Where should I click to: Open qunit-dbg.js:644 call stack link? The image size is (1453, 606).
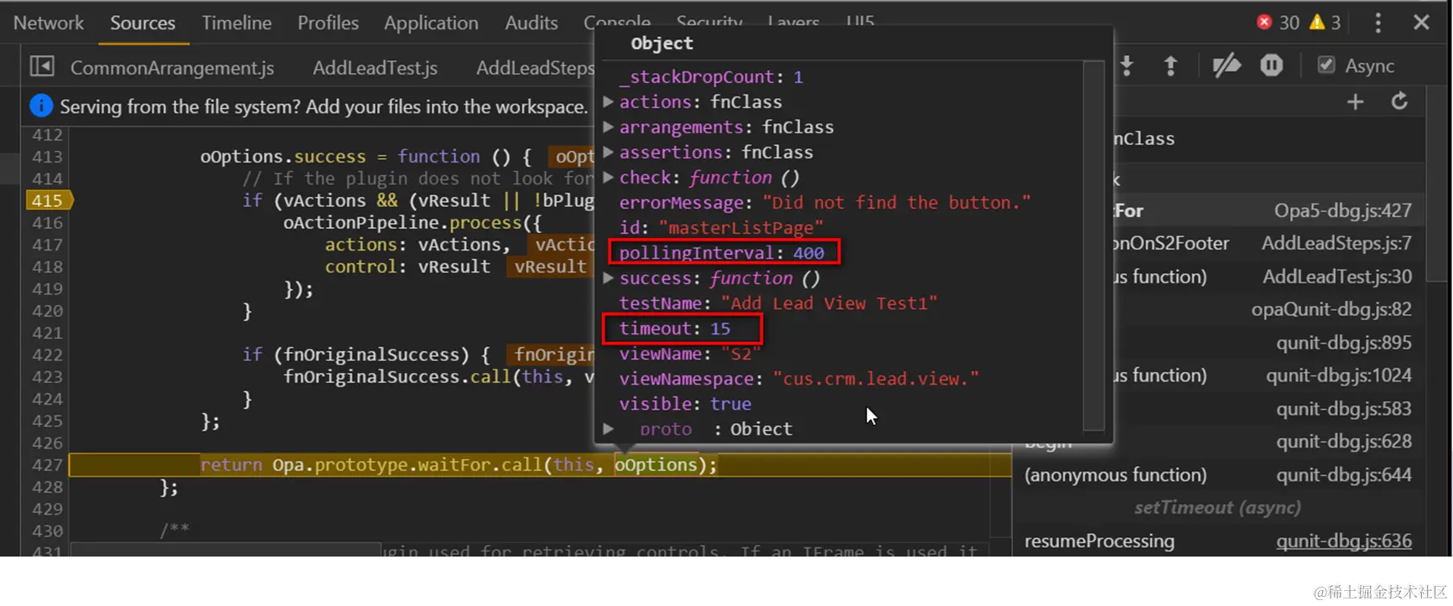pyautogui.click(x=1344, y=475)
